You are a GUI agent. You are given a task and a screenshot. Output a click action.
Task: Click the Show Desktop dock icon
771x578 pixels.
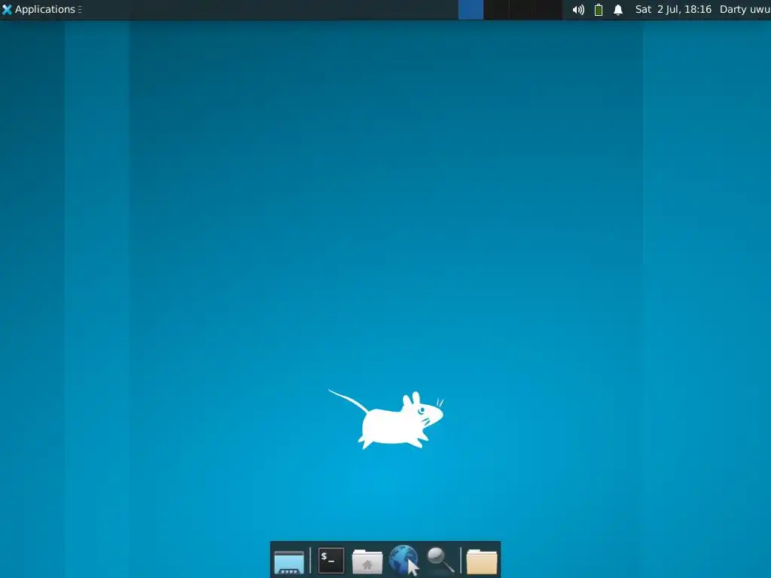click(289, 561)
